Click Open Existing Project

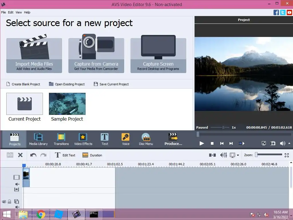tap(67, 84)
